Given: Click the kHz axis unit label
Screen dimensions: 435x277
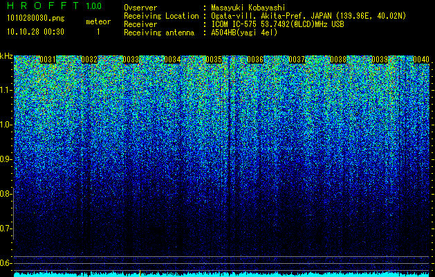Looking at the screenshot, I should (x=6, y=56).
